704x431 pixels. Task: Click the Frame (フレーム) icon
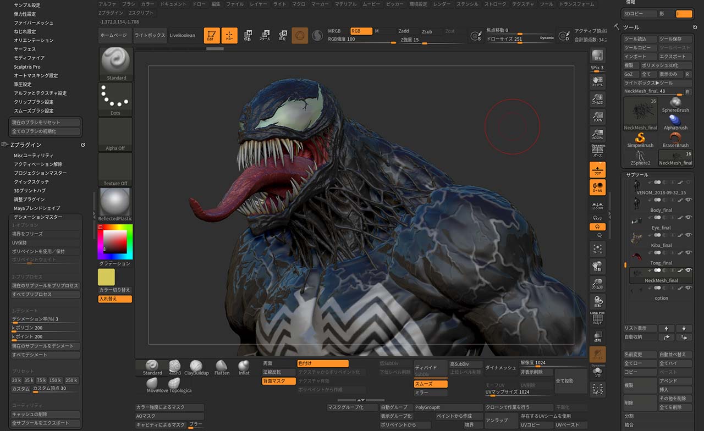[x=597, y=249]
